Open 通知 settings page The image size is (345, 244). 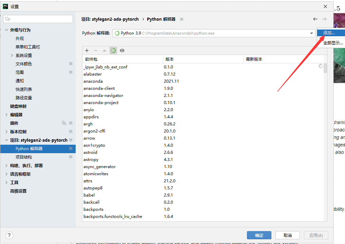click(x=20, y=81)
